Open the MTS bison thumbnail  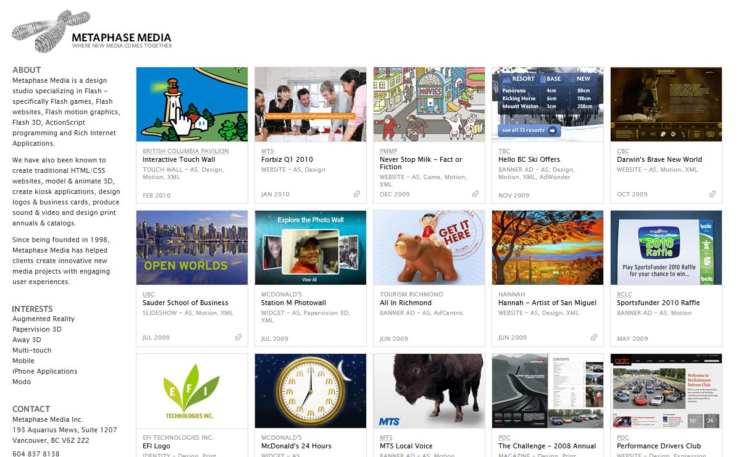[x=429, y=391]
